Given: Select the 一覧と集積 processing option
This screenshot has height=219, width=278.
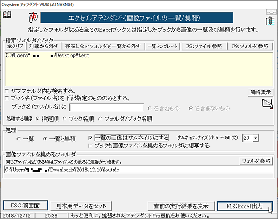Looking at the screenshot, I should click(45, 139).
